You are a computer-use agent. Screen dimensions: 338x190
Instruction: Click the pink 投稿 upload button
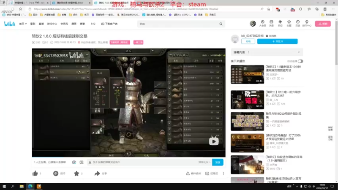click(323, 24)
